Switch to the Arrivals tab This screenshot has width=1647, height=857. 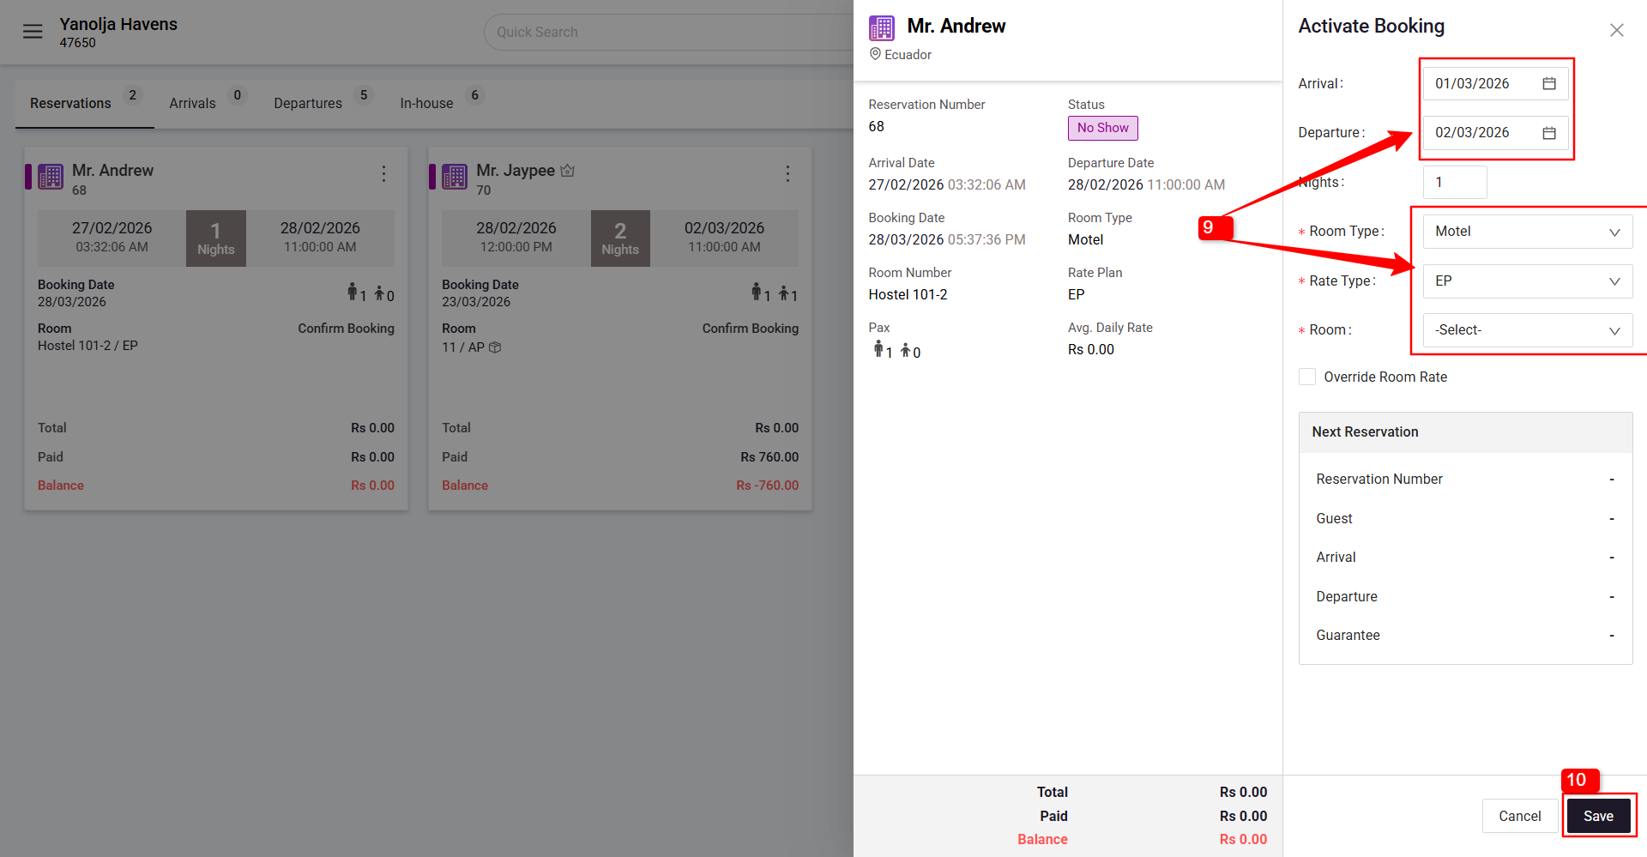[x=206, y=103]
